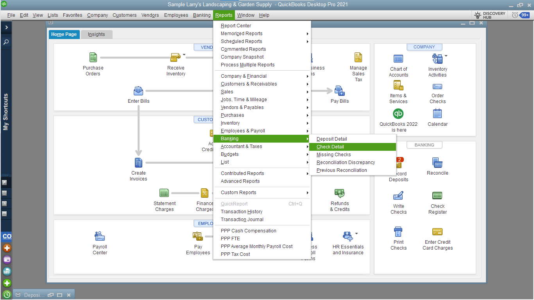Image resolution: width=534 pixels, height=300 pixels.
Task: Open Items & Services icon
Action: (398, 85)
